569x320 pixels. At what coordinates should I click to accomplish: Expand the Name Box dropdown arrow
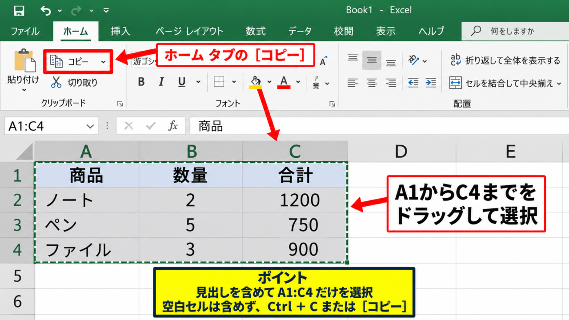[91, 127]
